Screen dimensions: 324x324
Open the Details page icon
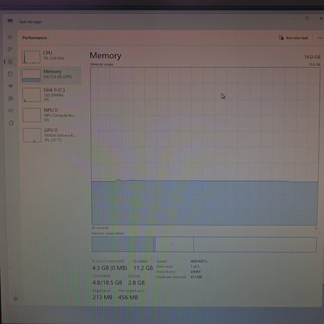pos(11,111)
